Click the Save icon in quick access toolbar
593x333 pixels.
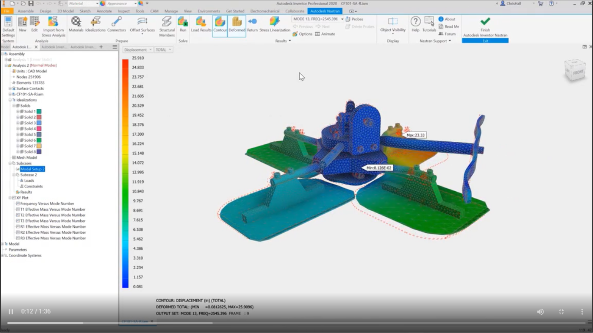pos(31,3)
